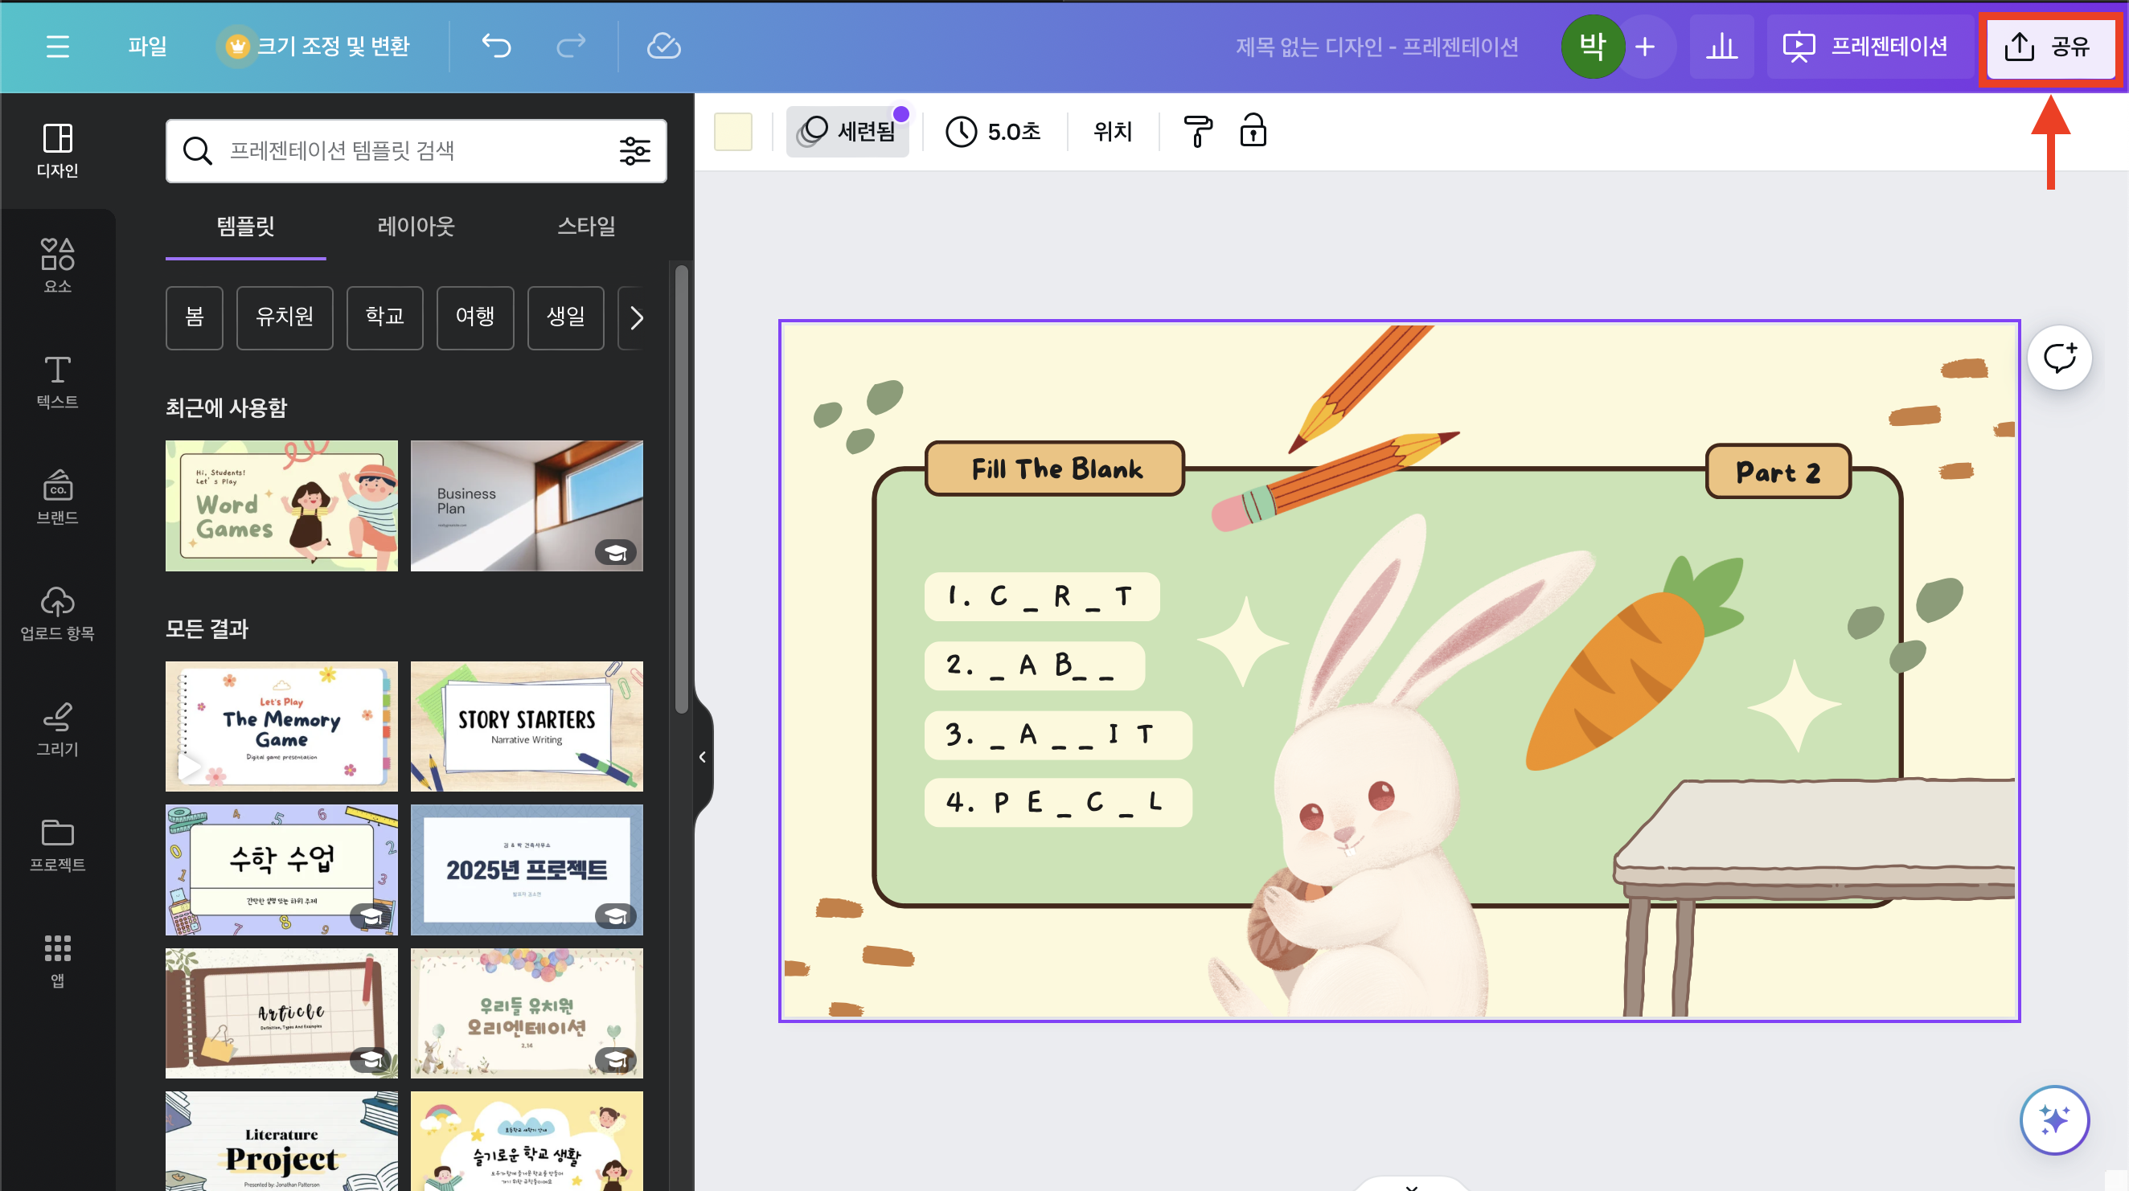The image size is (2129, 1191).
Task: Click the undo arrow icon
Action: [x=496, y=47]
